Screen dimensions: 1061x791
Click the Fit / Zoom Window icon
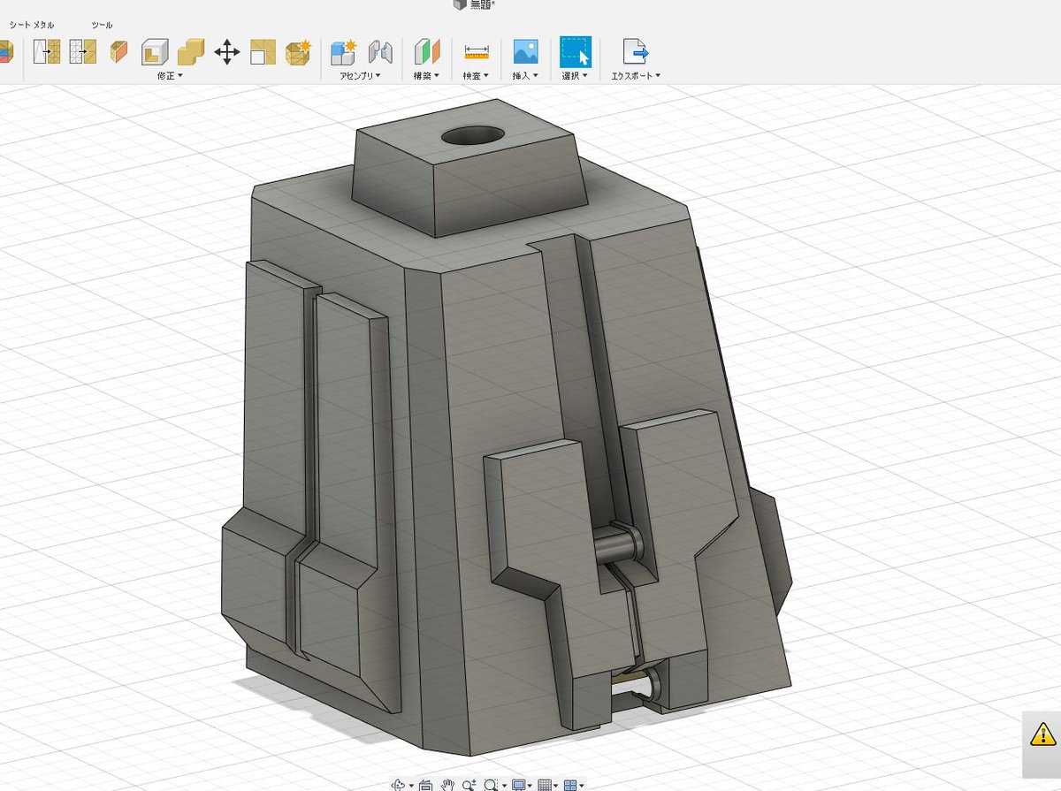490,784
